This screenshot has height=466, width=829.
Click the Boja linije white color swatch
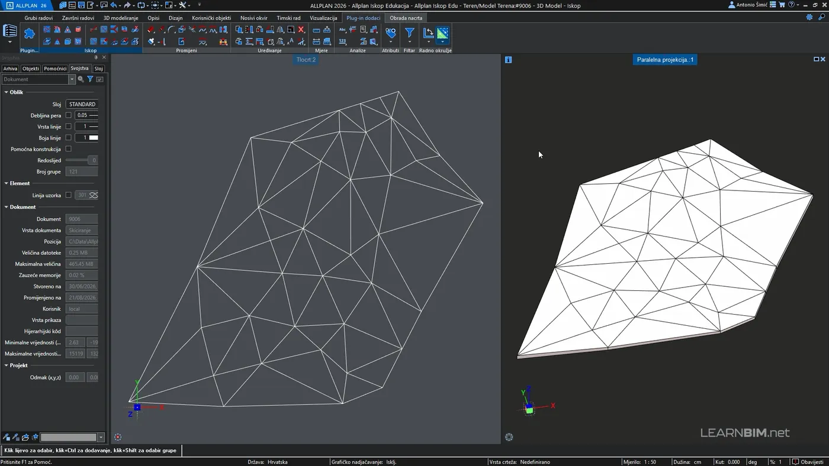94,138
